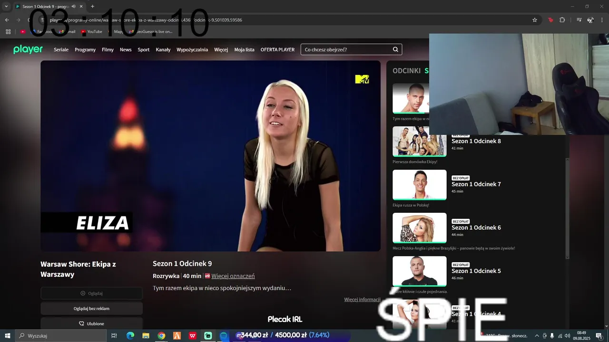
Task: Click the red extension icon in the toolbar
Action: pyautogui.click(x=550, y=20)
